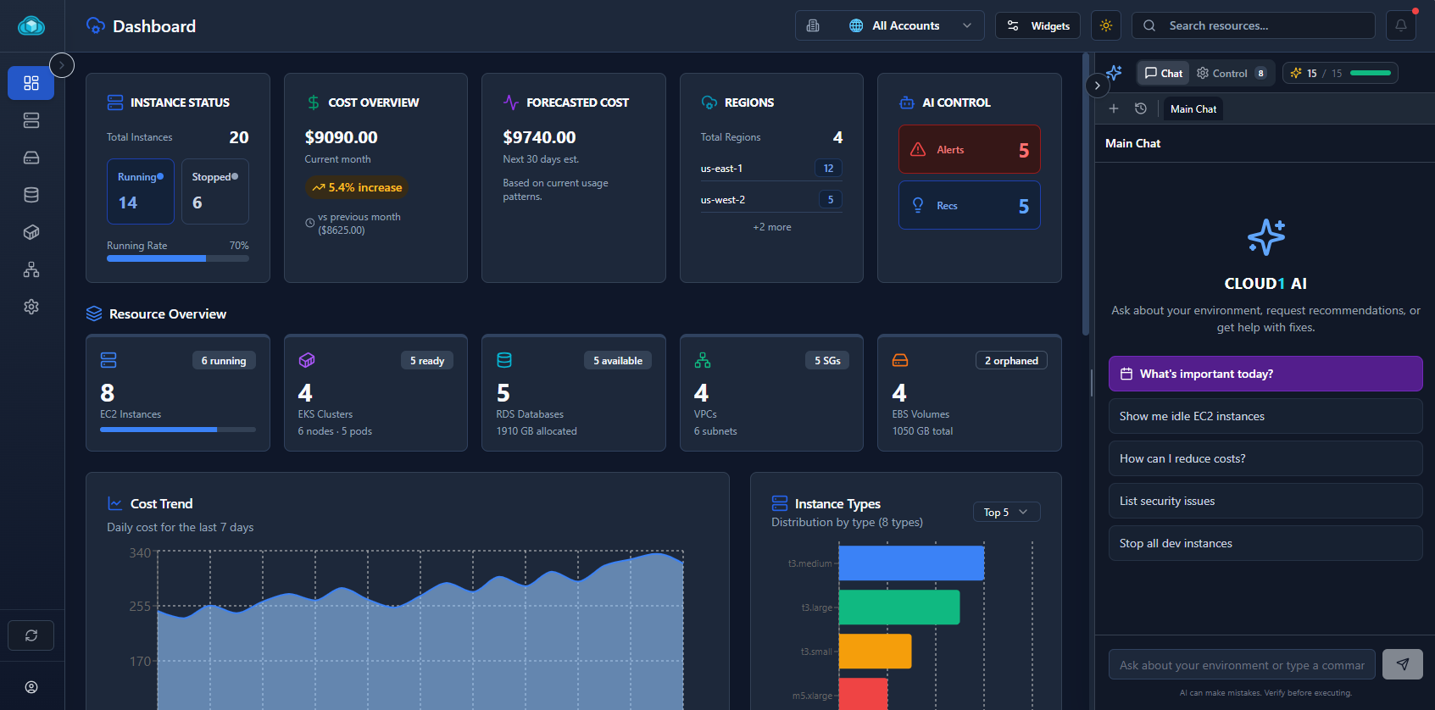Click the Cloud1 logo in the sidebar

point(31,26)
